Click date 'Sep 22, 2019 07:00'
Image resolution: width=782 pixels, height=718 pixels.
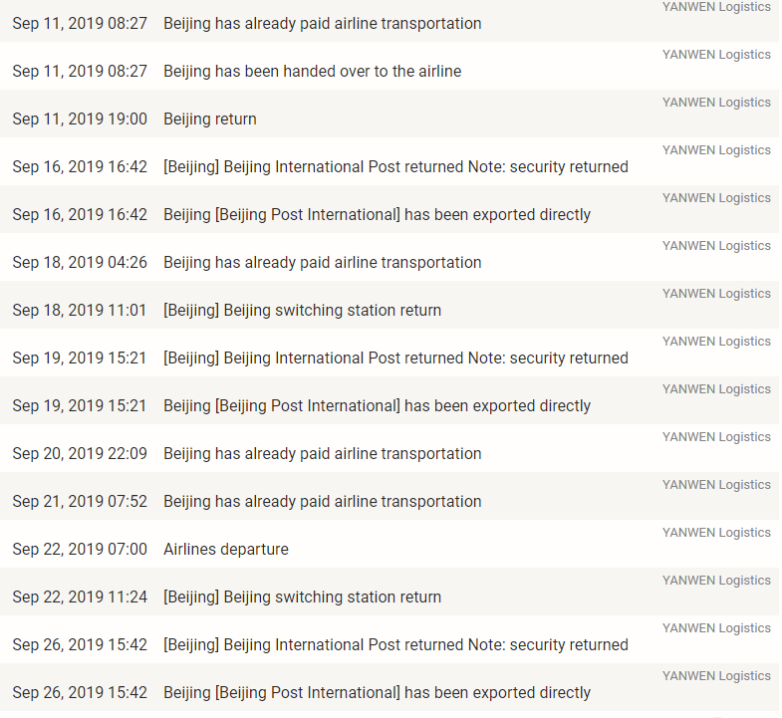click(80, 549)
